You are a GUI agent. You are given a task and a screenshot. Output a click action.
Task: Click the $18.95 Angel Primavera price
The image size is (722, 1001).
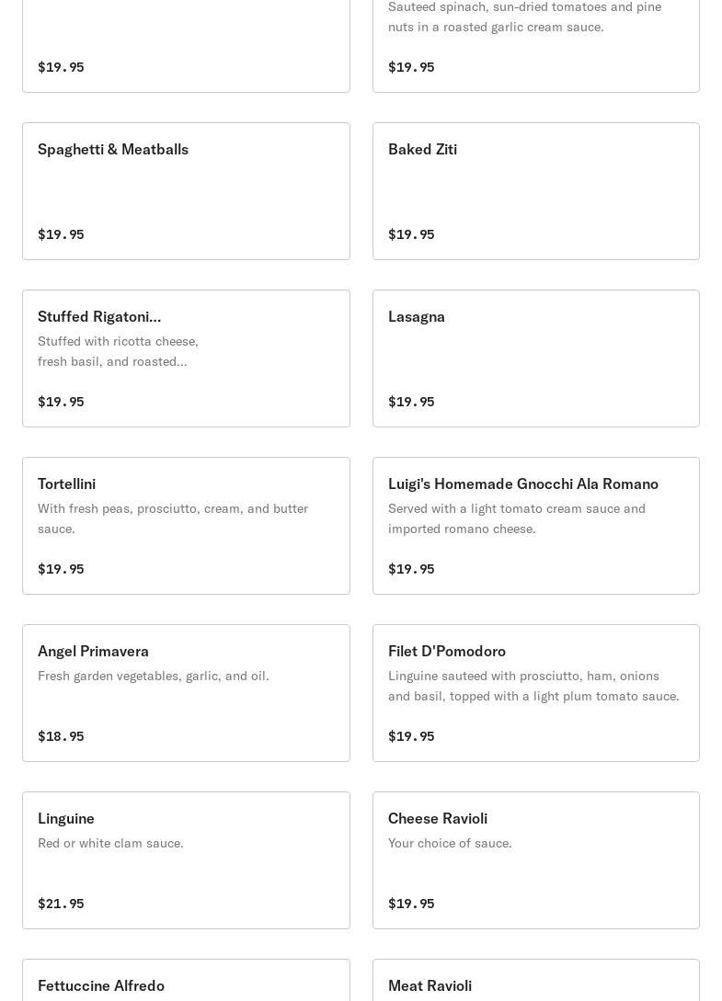pyautogui.click(x=61, y=736)
